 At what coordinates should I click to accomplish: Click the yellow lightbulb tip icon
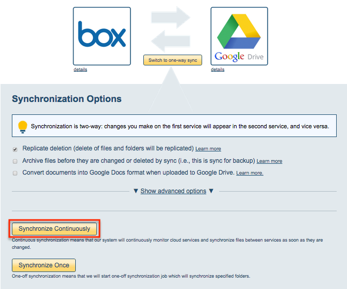coord(23,126)
